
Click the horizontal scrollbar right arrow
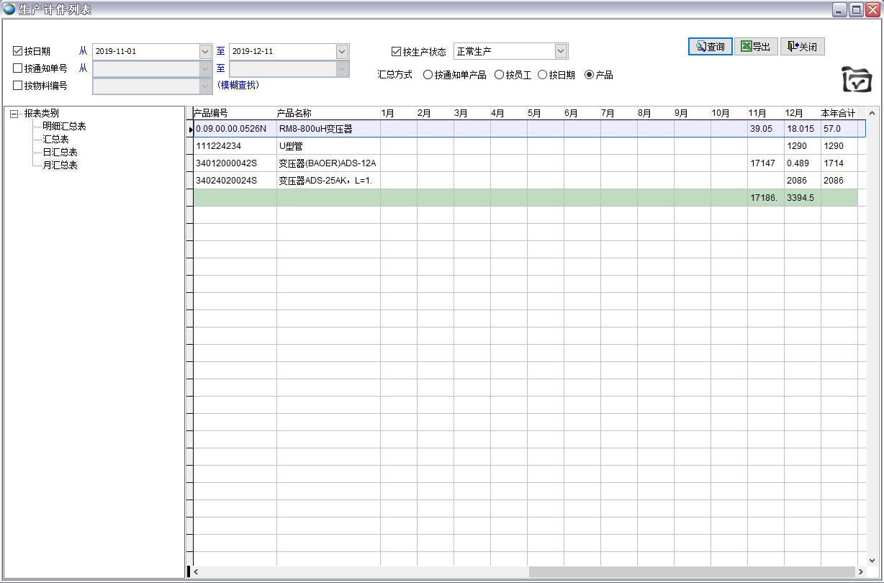(860, 572)
